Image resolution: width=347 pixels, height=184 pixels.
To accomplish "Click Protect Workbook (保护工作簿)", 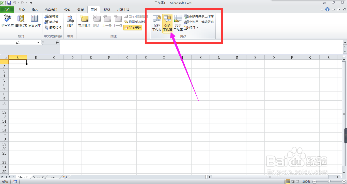I will click(x=168, y=23).
